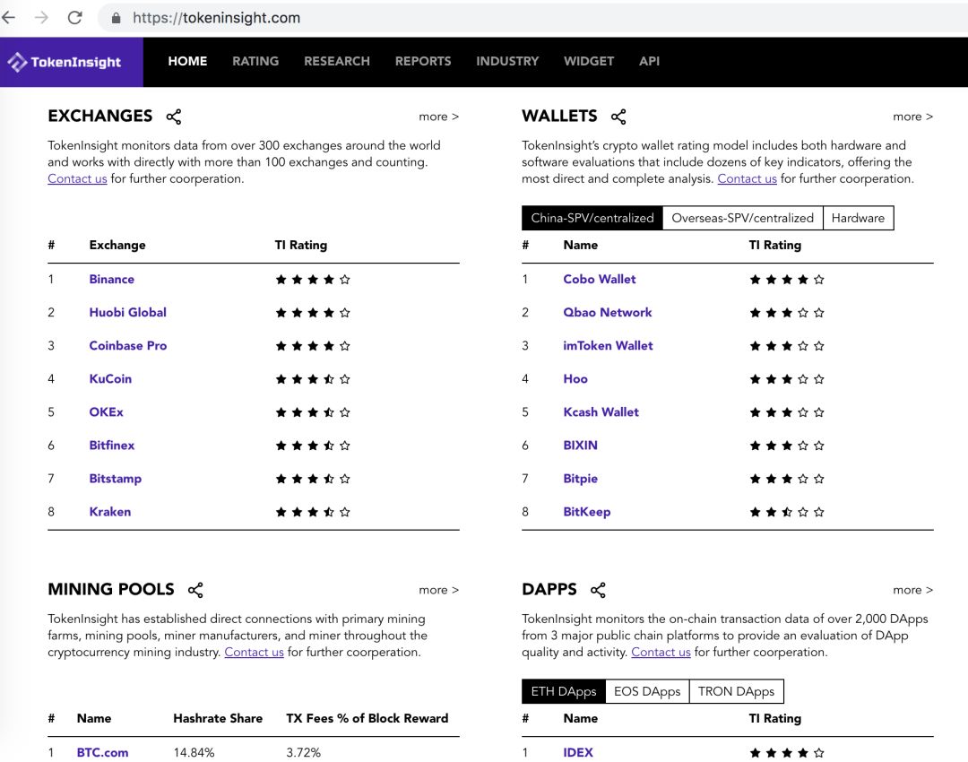Screen dimensions: 968x762
Task: Click Kraken star rating
Action: tap(313, 512)
